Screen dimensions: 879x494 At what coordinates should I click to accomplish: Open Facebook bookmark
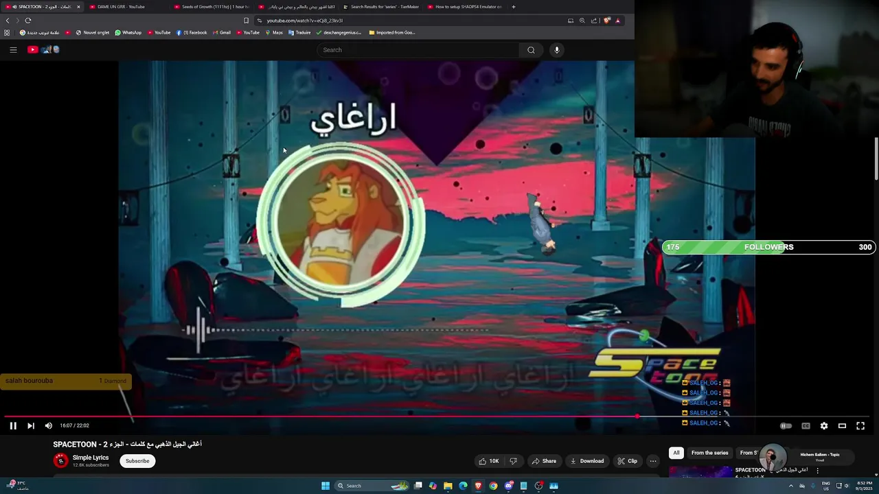pyautogui.click(x=192, y=32)
